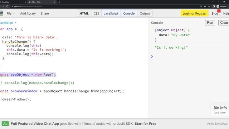This screenshot has height=129, width=229.
Task: Click the zoom magnifier icon in address bar
Action: (201, 6)
